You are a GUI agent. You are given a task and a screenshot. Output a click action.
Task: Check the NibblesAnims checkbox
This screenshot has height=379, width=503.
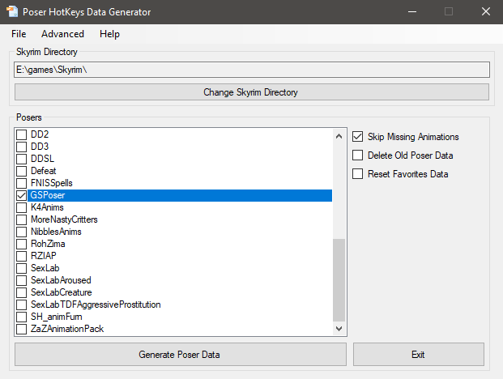click(x=22, y=232)
